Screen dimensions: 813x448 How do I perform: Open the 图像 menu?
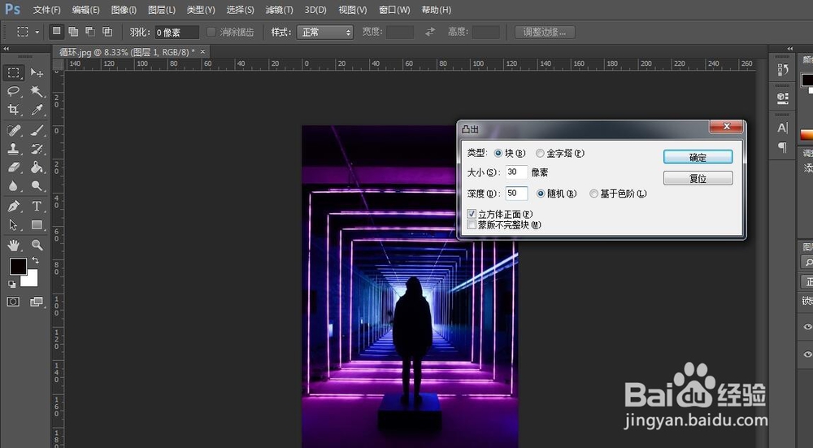coord(124,10)
